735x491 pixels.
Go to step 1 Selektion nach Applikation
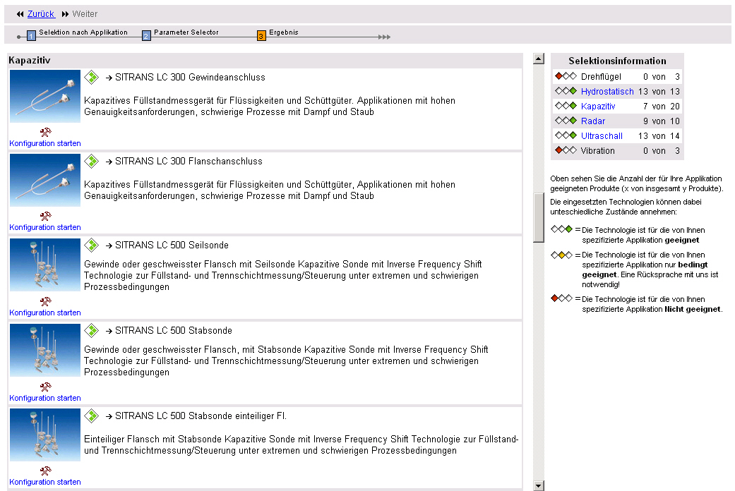pyautogui.click(x=83, y=32)
